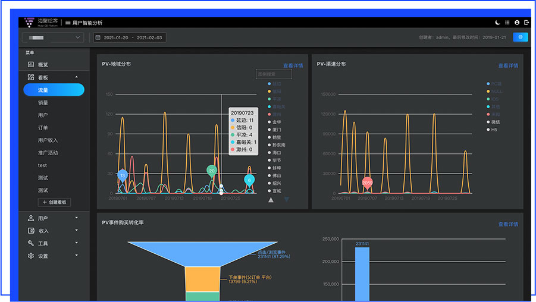Viewport: 536px width, 302px height.
Task: Page legend down with the blue triangle
Action: pyautogui.click(x=287, y=200)
